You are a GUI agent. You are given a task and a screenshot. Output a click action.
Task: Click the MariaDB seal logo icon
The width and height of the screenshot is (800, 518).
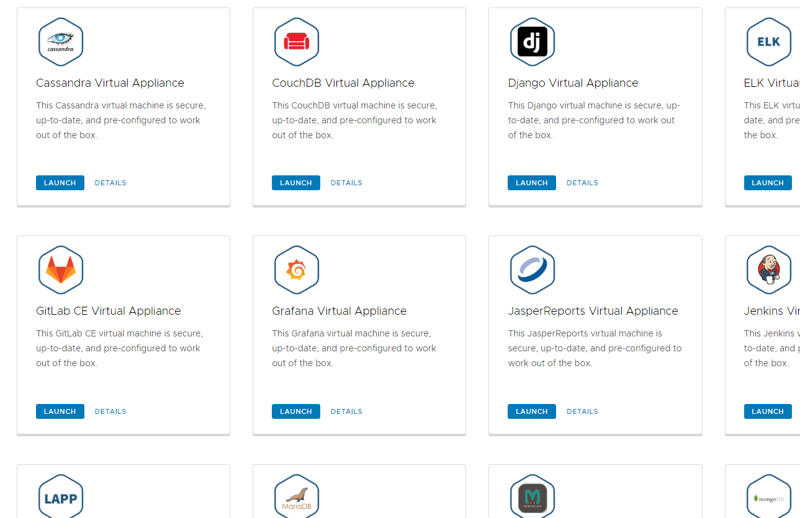pyautogui.click(x=297, y=496)
